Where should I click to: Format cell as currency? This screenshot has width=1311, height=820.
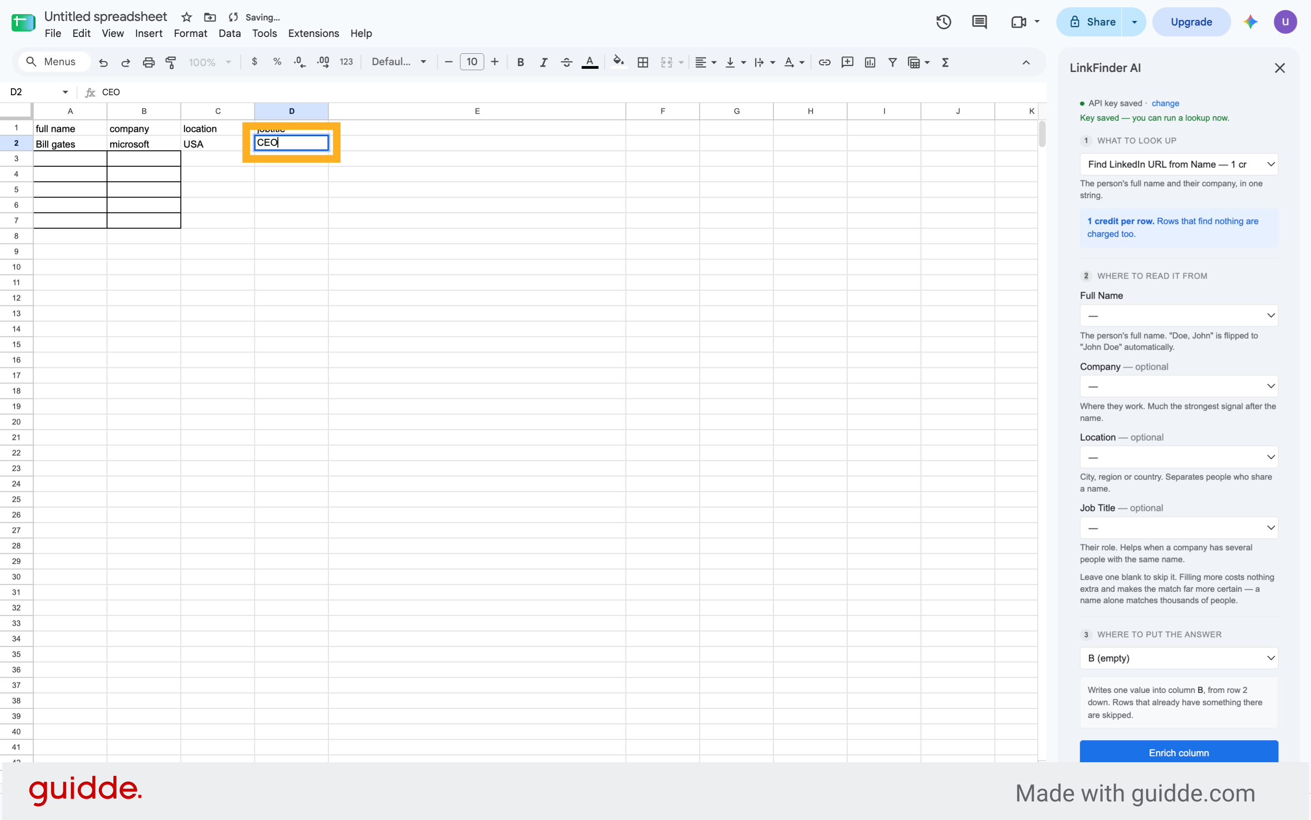[x=254, y=62]
